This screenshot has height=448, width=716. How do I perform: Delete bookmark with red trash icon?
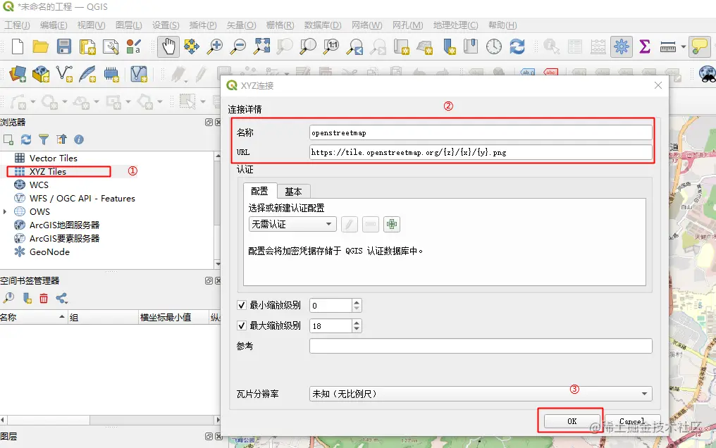point(44,299)
